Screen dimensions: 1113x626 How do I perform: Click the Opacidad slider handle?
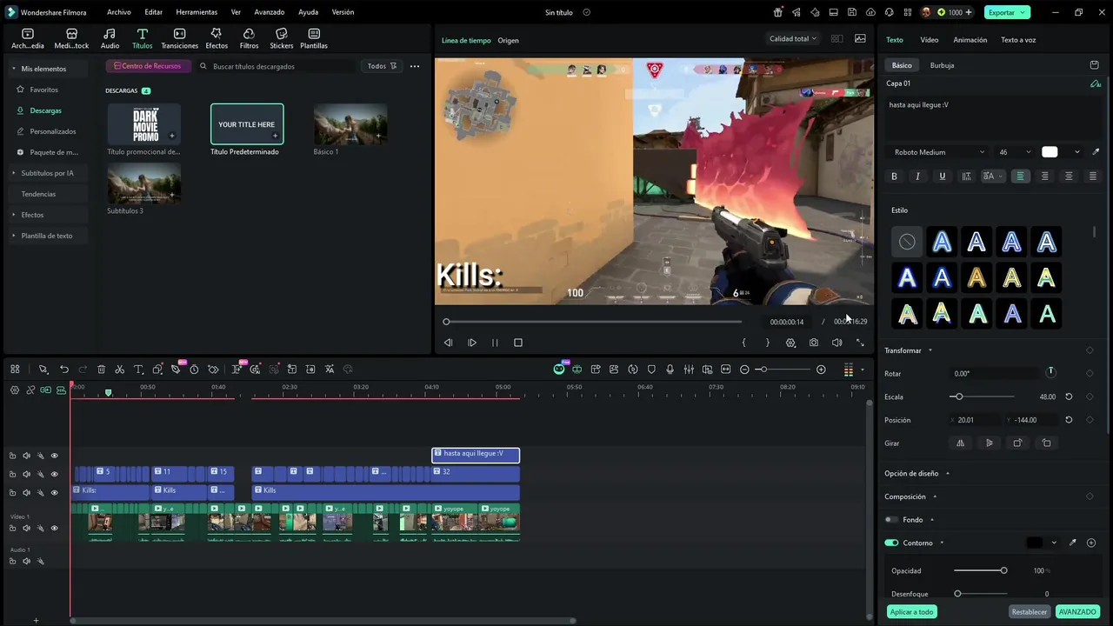coord(1003,570)
